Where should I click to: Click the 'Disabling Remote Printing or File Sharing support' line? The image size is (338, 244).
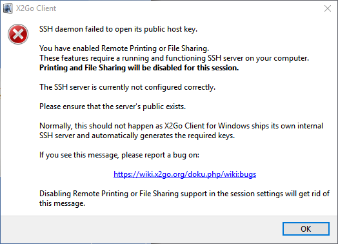tap(184, 194)
